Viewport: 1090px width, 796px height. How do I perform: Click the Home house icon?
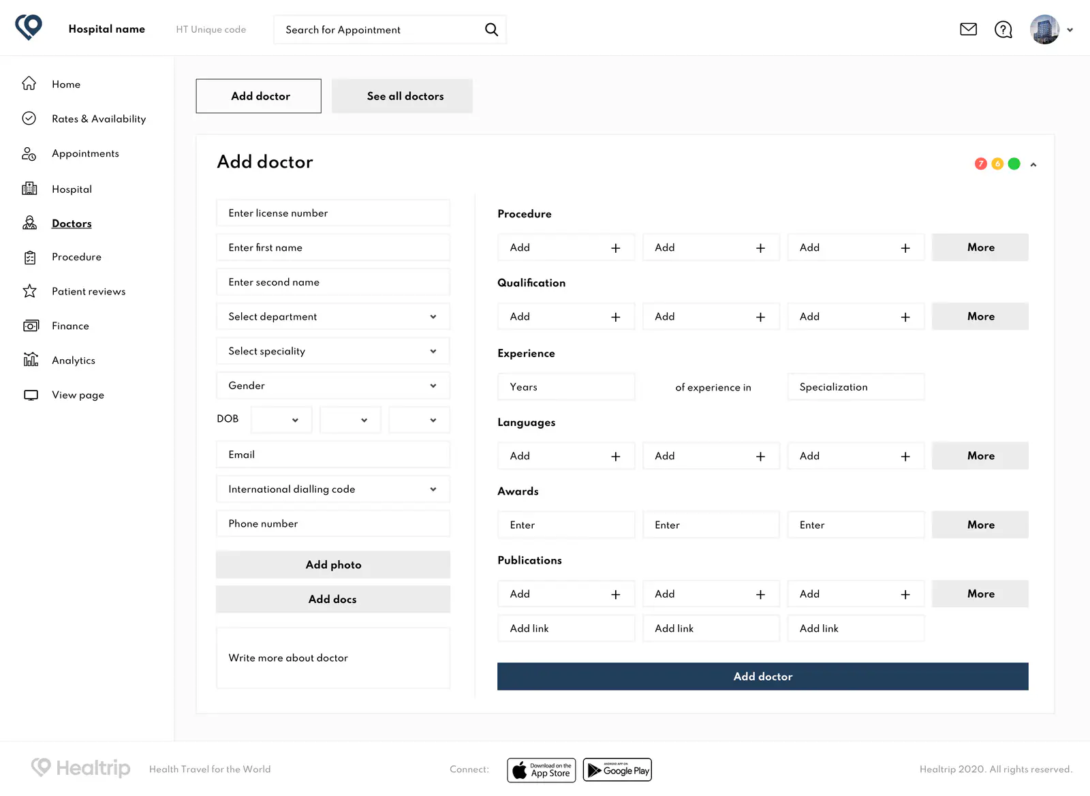[x=29, y=83]
